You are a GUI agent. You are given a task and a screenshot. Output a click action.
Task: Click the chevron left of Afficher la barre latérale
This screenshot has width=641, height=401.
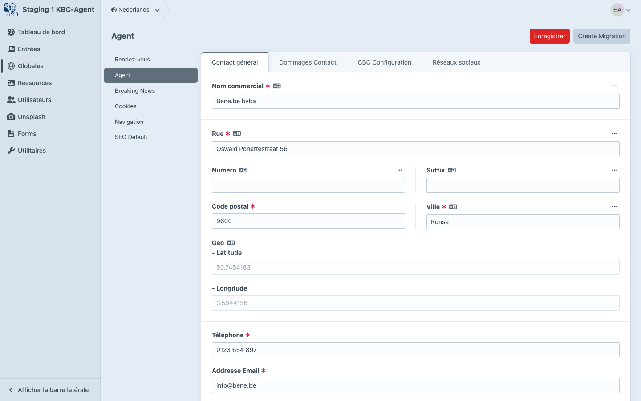(x=11, y=390)
